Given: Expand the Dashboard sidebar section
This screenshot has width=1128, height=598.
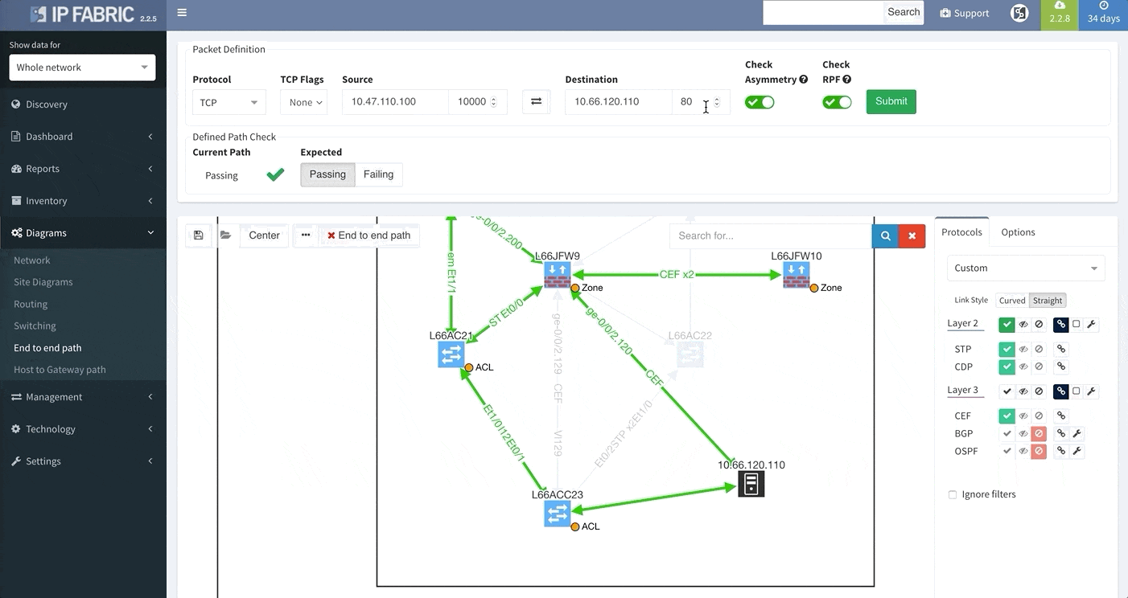Looking at the screenshot, I should [x=83, y=137].
